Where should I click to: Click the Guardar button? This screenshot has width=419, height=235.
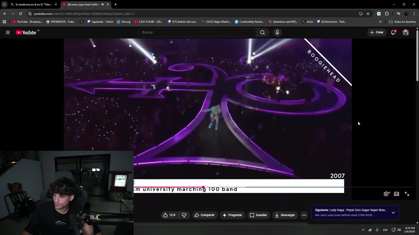(x=258, y=215)
